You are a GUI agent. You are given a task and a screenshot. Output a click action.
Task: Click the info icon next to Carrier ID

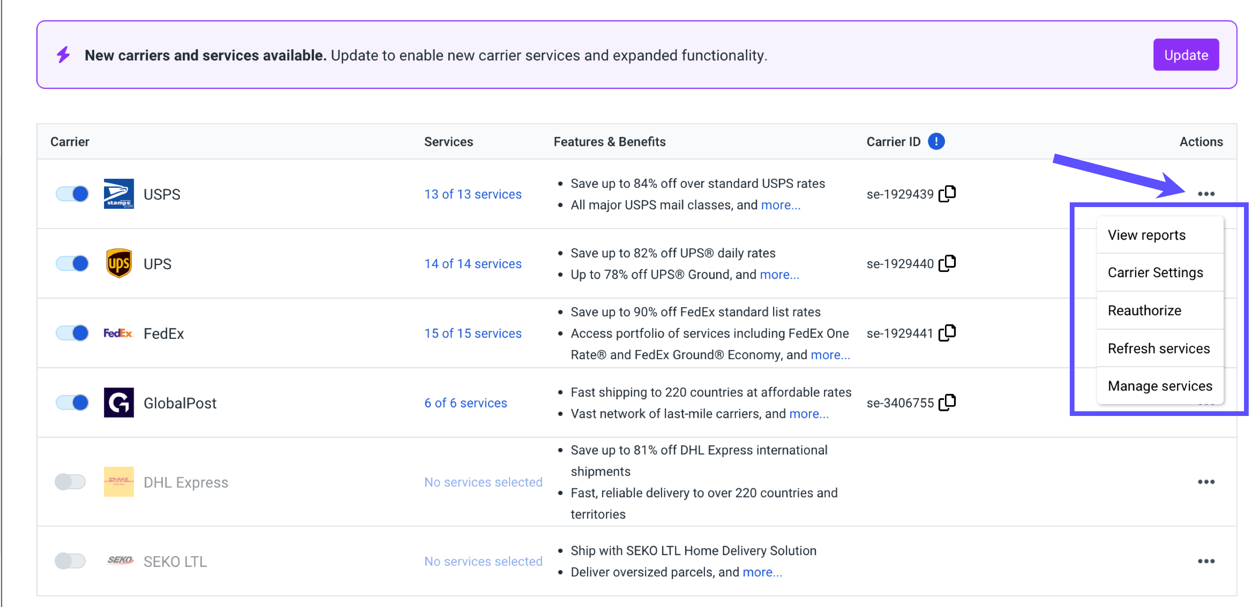937,141
